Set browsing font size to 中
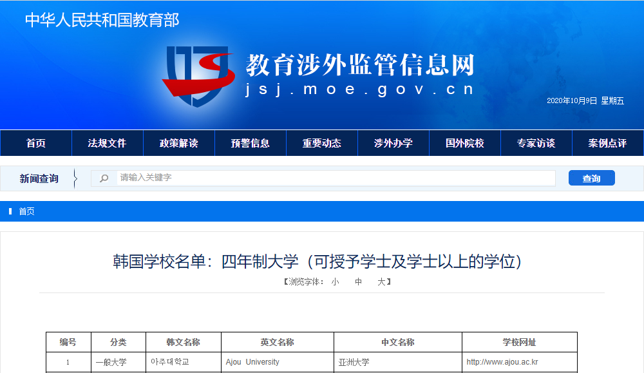This screenshot has height=373, width=644. pyautogui.click(x=358, y=282)
